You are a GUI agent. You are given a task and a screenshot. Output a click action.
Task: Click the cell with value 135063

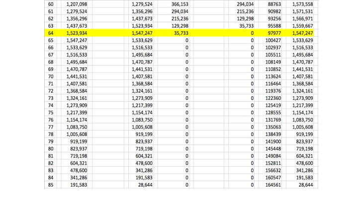click(x=270, y=127)
